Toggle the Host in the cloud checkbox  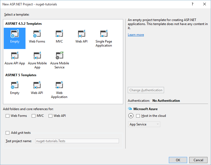click(x=138, y=116)
